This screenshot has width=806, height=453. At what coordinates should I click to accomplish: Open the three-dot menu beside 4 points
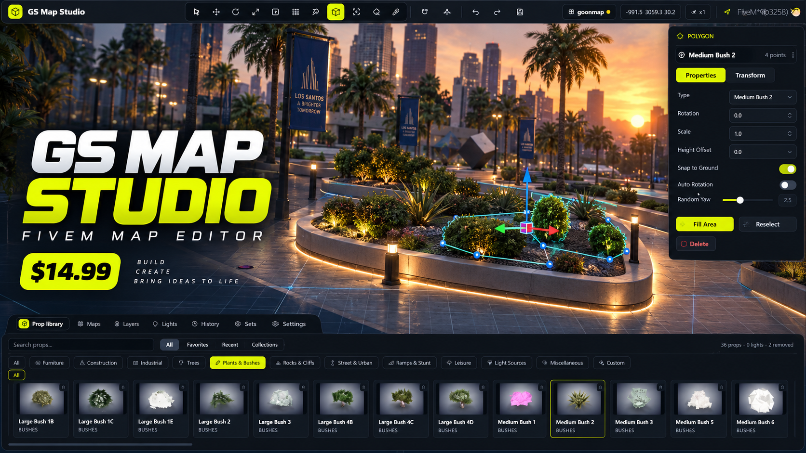point(793,55)
